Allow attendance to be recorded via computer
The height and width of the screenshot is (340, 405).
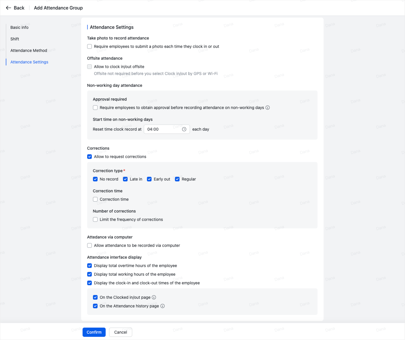point(89,245)
